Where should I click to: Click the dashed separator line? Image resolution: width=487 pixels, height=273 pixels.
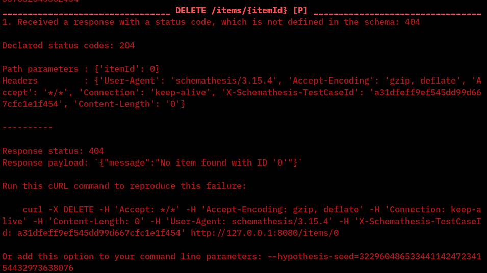click(x=28, y=127)
